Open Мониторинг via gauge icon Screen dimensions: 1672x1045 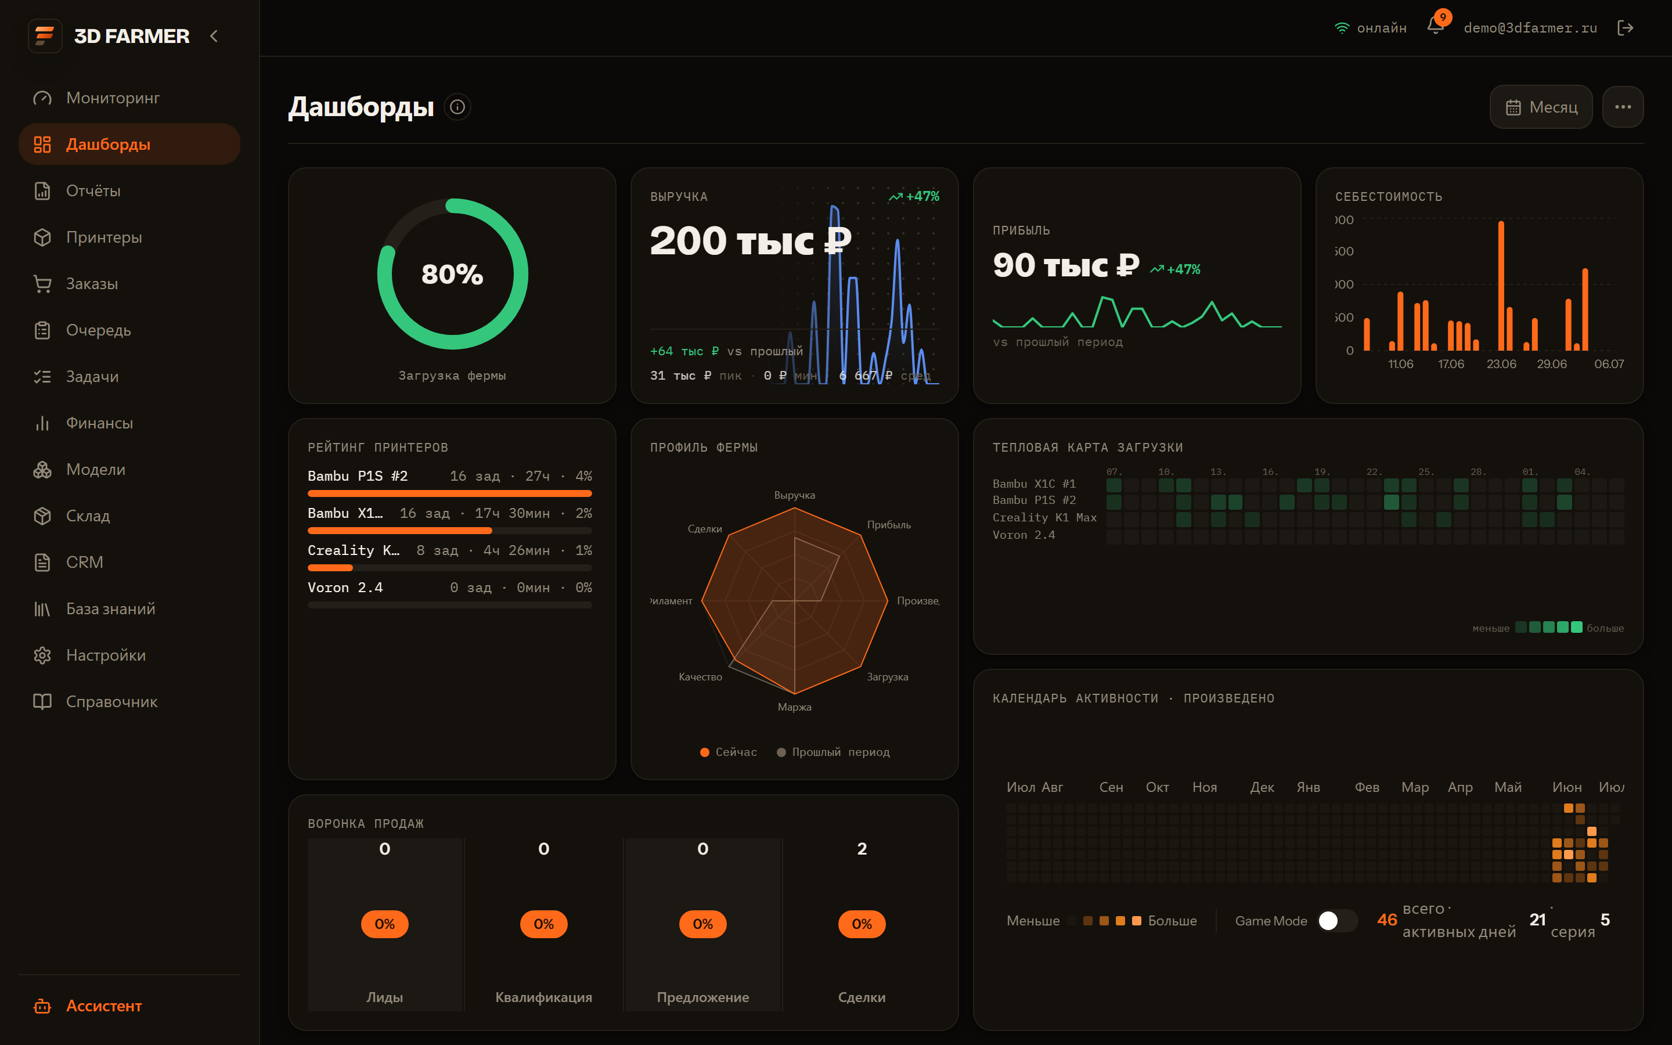coord(42,98)
